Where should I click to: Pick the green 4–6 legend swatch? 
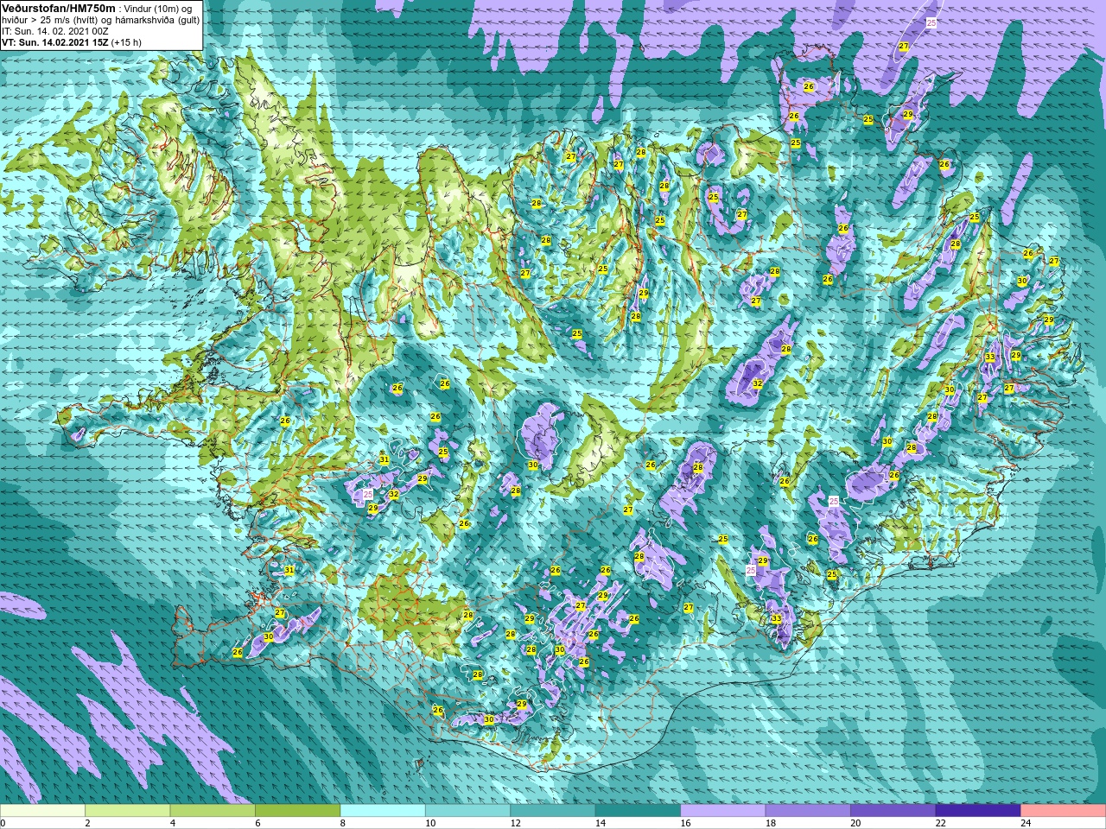213,810
